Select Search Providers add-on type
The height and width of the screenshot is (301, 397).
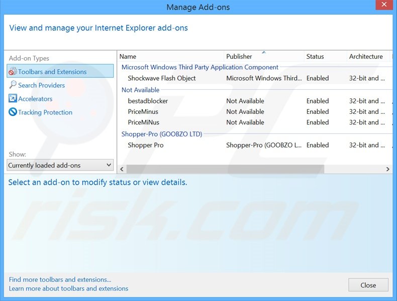pos(42,85)
